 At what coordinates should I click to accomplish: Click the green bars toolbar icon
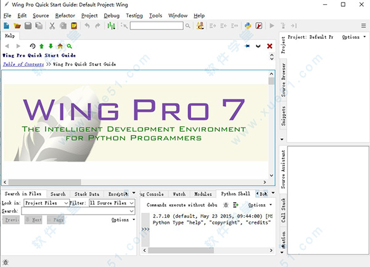(x=111, y=25)
